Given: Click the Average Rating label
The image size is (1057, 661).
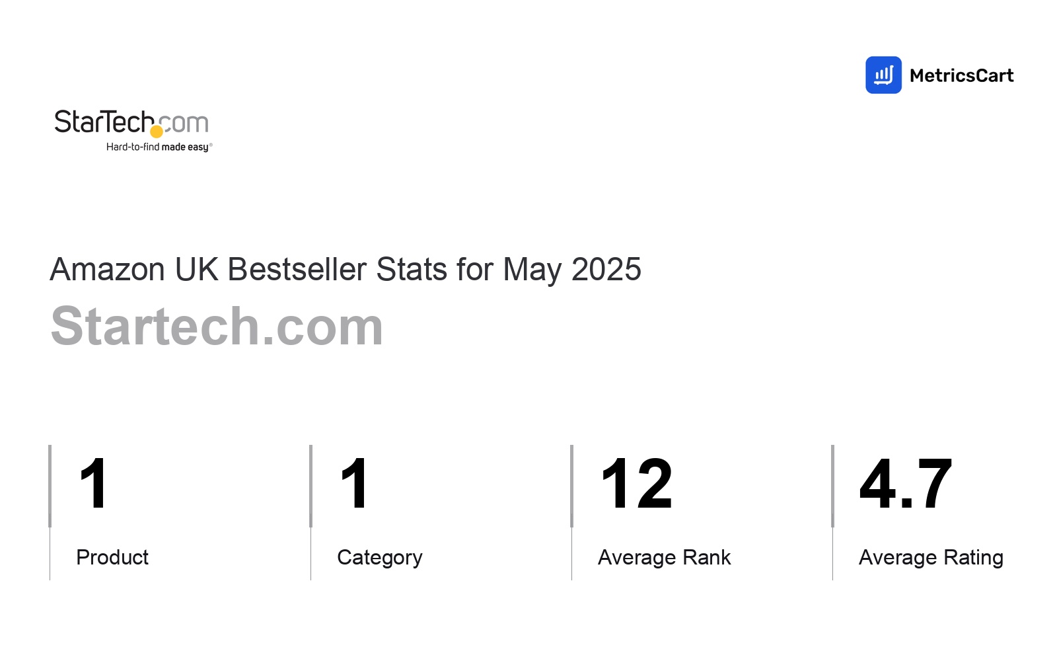Looking at the screenshot, I should [x=931, y=558].
